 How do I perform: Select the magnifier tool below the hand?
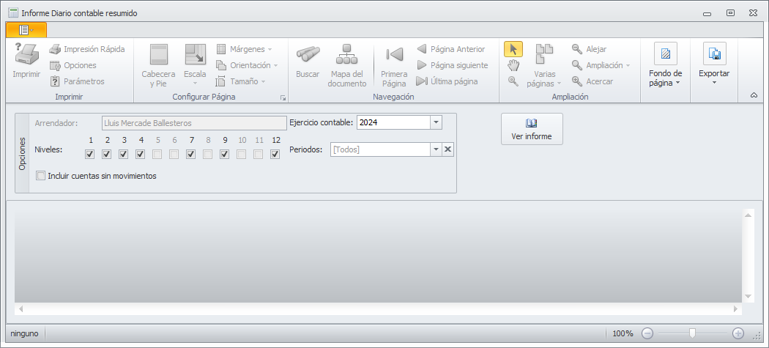tap(513, 81)
